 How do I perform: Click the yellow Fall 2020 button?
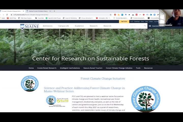click(124, 22)
